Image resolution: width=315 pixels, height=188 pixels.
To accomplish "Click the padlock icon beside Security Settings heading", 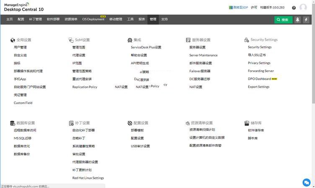I will tap(247, 40).
